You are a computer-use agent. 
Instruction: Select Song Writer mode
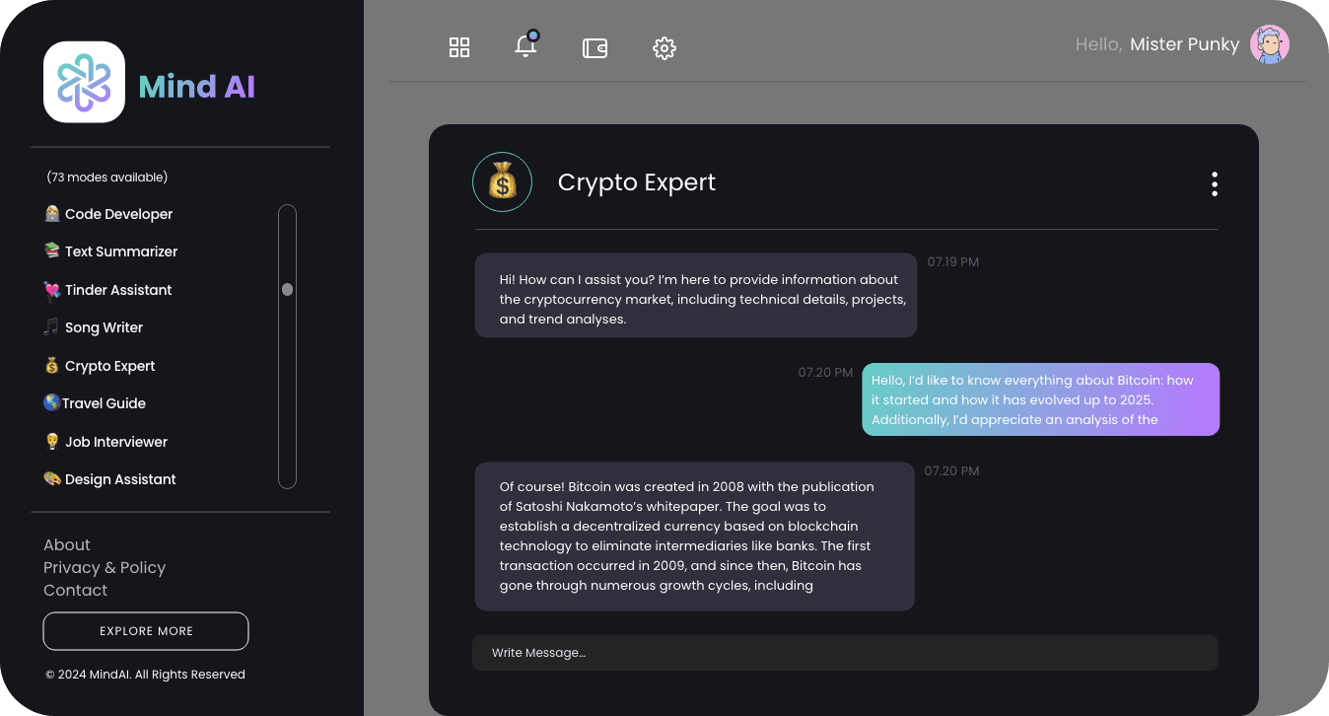coord(94,327)
